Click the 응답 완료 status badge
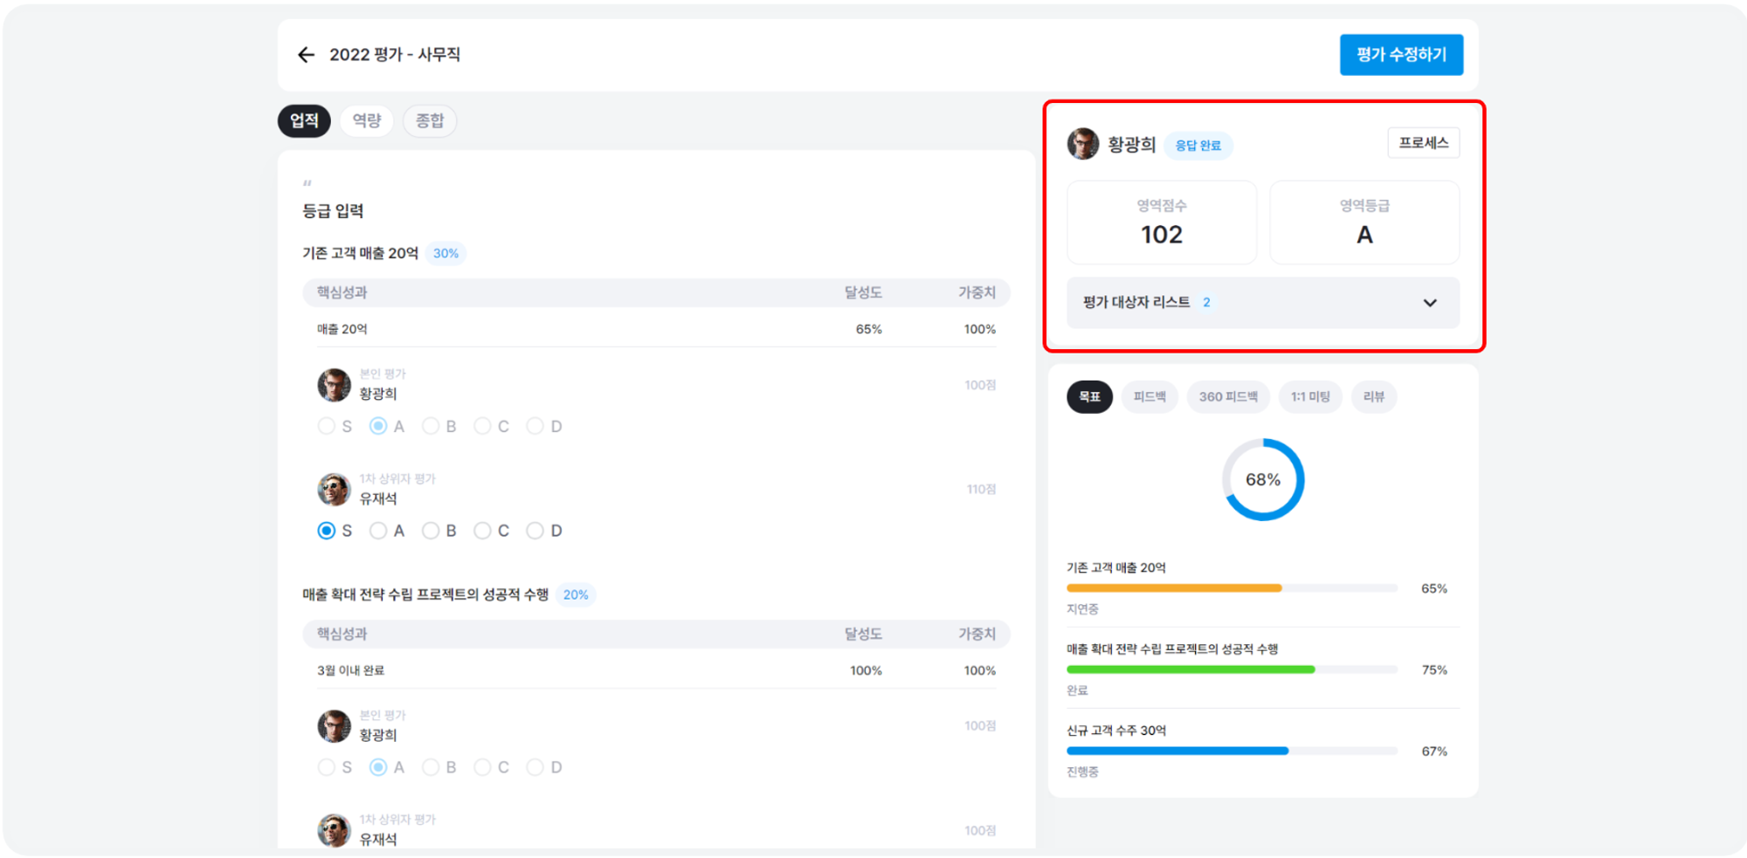The height and width of the screenshot is (858, 1747). point(1198,146)
